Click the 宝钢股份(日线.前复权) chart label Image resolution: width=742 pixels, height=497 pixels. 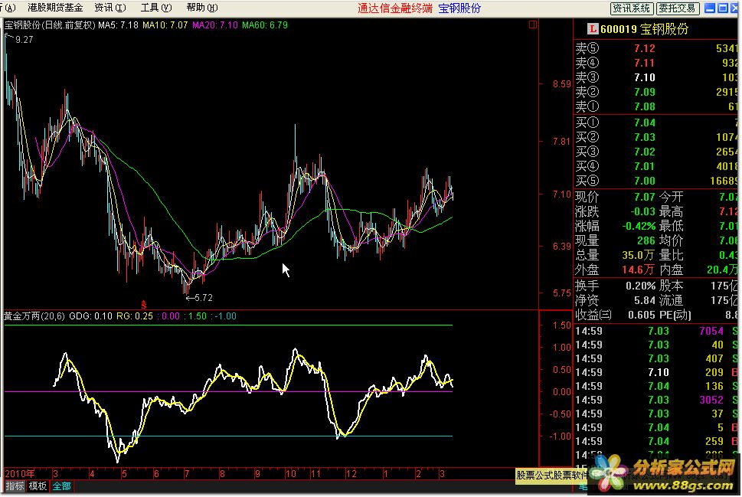tap(50, 25)
